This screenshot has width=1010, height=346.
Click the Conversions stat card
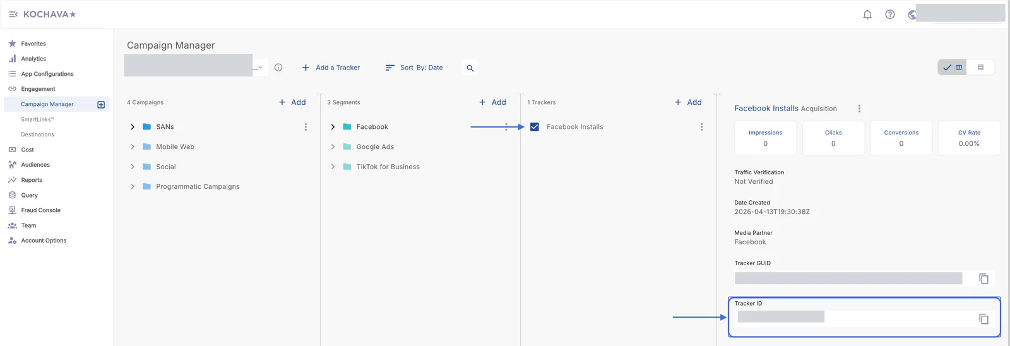point(901,138)
